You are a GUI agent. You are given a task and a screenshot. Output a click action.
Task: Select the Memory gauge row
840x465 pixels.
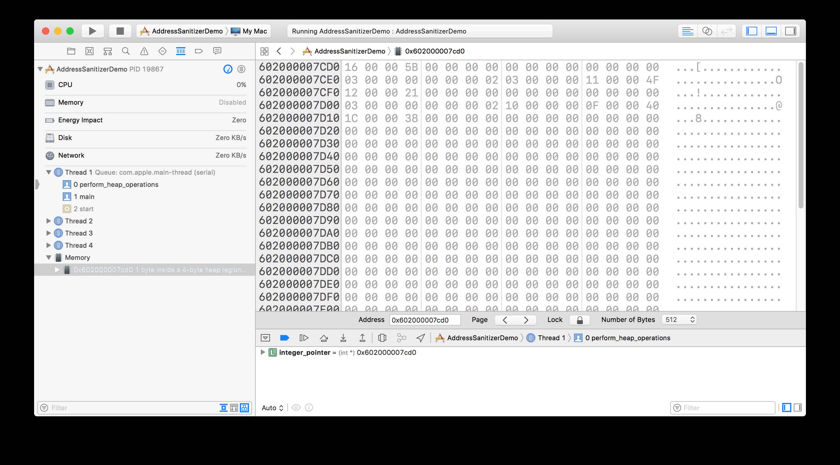(145, 102)
